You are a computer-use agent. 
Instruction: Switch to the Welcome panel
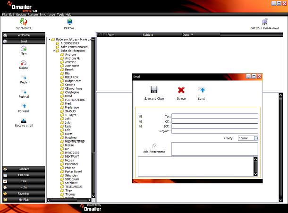coord(24,35)
